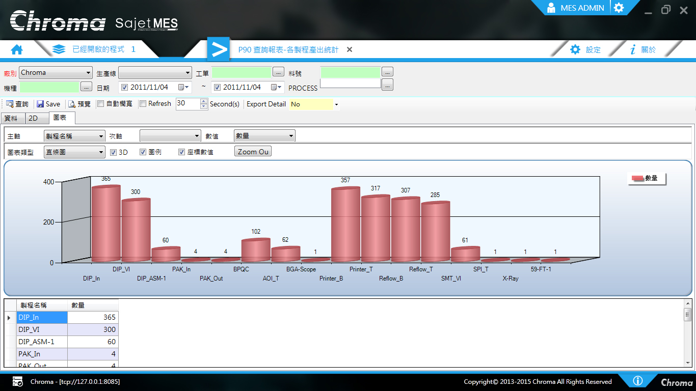Toggle the end date checkbox
Viewport: 696px width, 391px height.
pos(218,87)
